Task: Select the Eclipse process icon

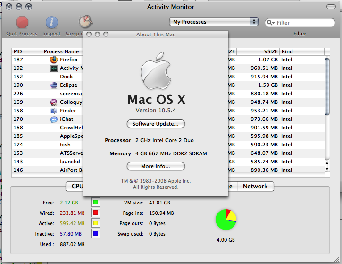Action: click(x=54, y=85)
